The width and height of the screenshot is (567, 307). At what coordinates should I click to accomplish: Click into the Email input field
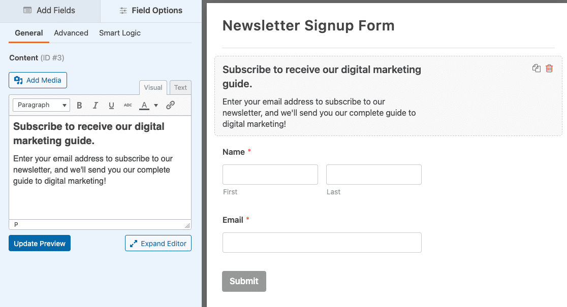322,243
